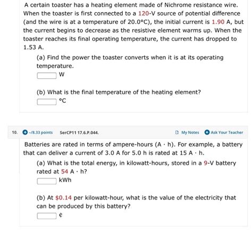Image resolution: width=252 pixels, height=233 pixels.
Task: Click the red 120 voltage value
Action: (144, 13)
